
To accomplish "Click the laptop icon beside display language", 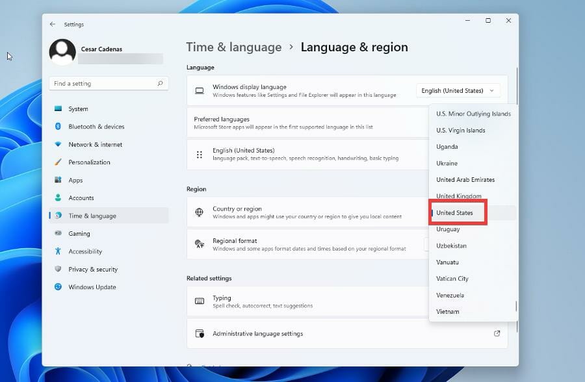I will [x=200, y=91].
